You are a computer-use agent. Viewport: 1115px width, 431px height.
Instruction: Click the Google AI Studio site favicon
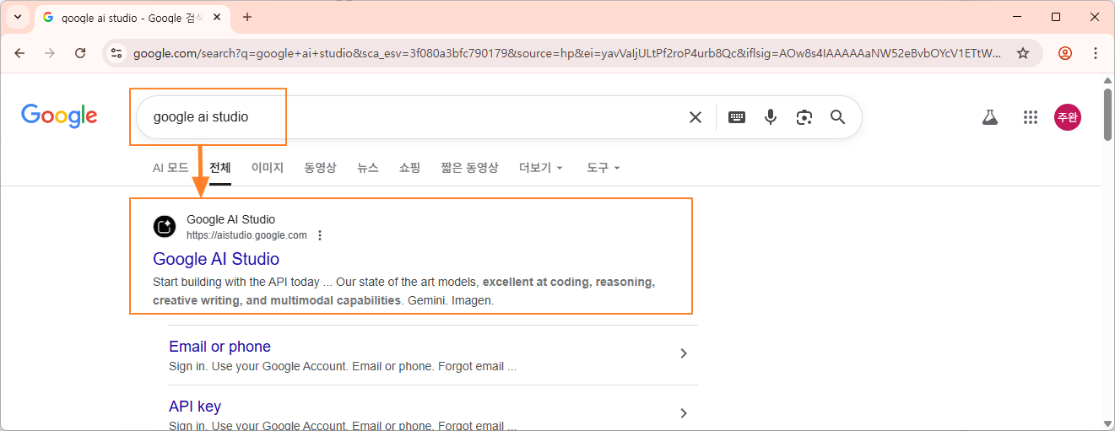point(165,227)
